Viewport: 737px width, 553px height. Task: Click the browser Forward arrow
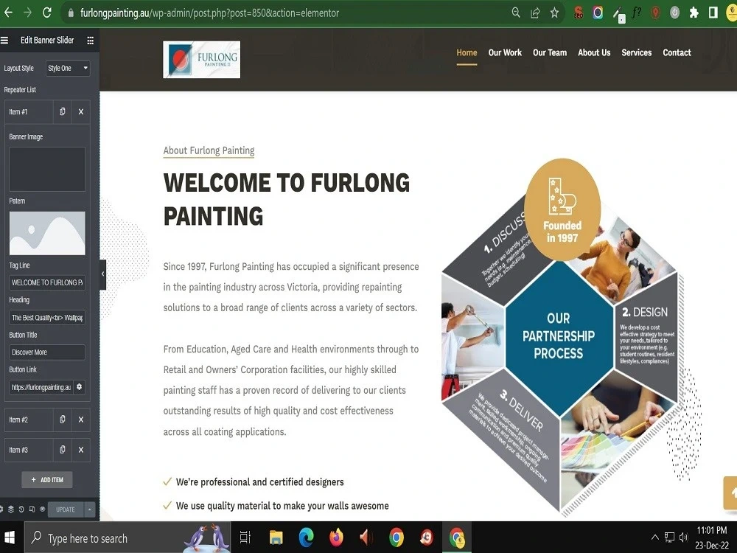[27, 13]
